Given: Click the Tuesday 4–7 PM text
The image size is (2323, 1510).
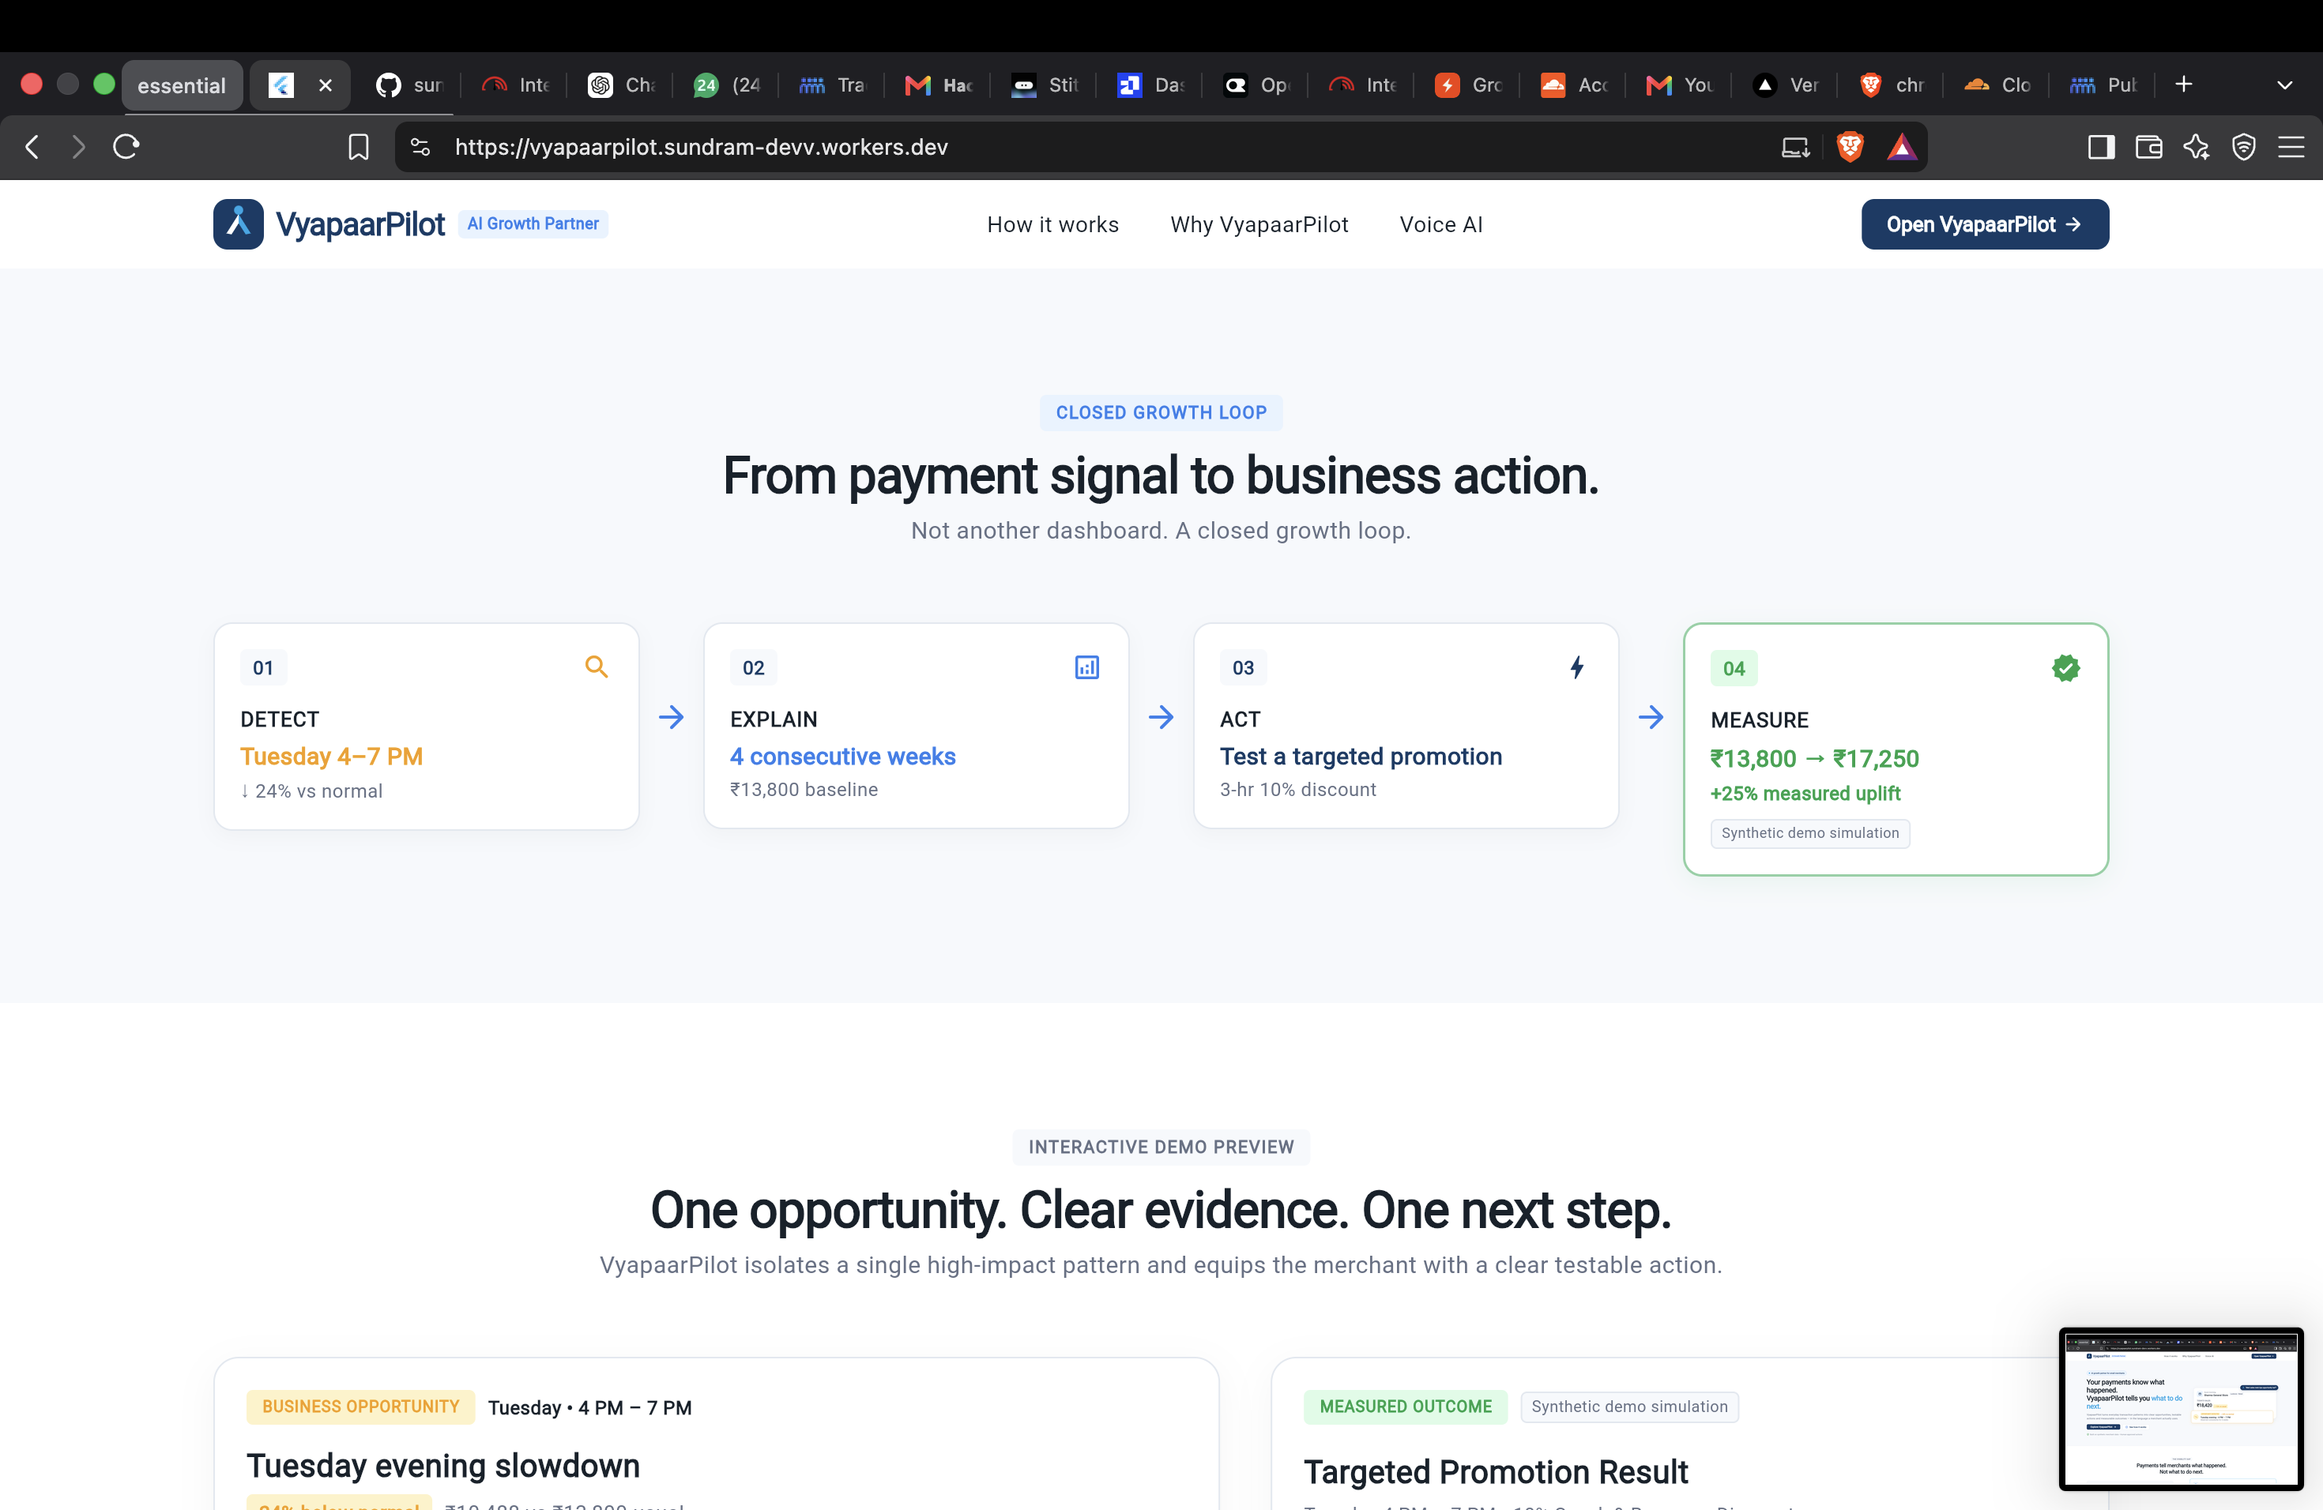Looking at the screenshot, I should coord(331,757).
